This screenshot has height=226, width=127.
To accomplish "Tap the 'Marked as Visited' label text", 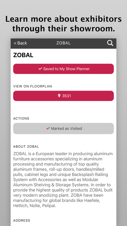I will (x=66, y=128).
